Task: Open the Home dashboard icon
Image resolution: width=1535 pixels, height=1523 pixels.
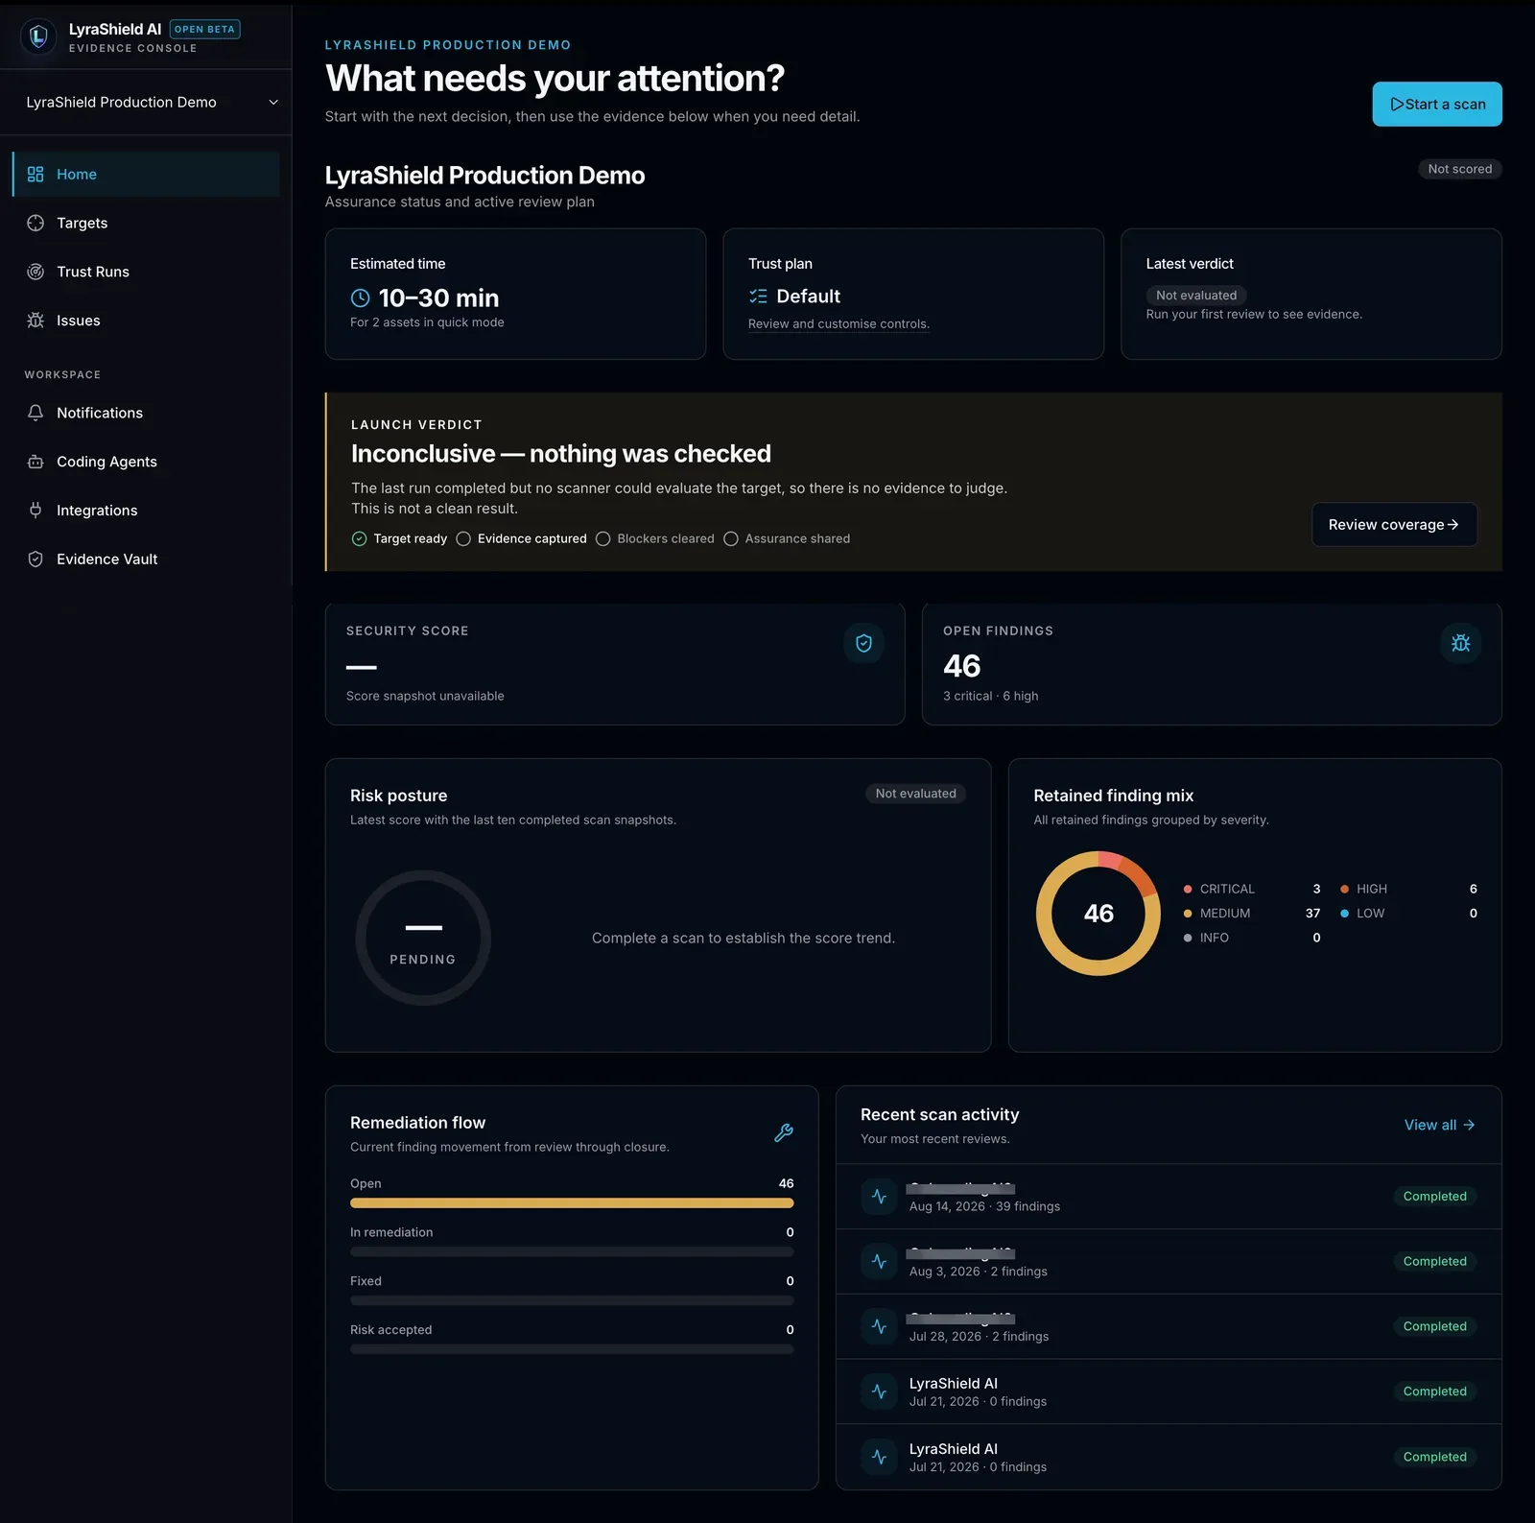Action: pos(35,174)
